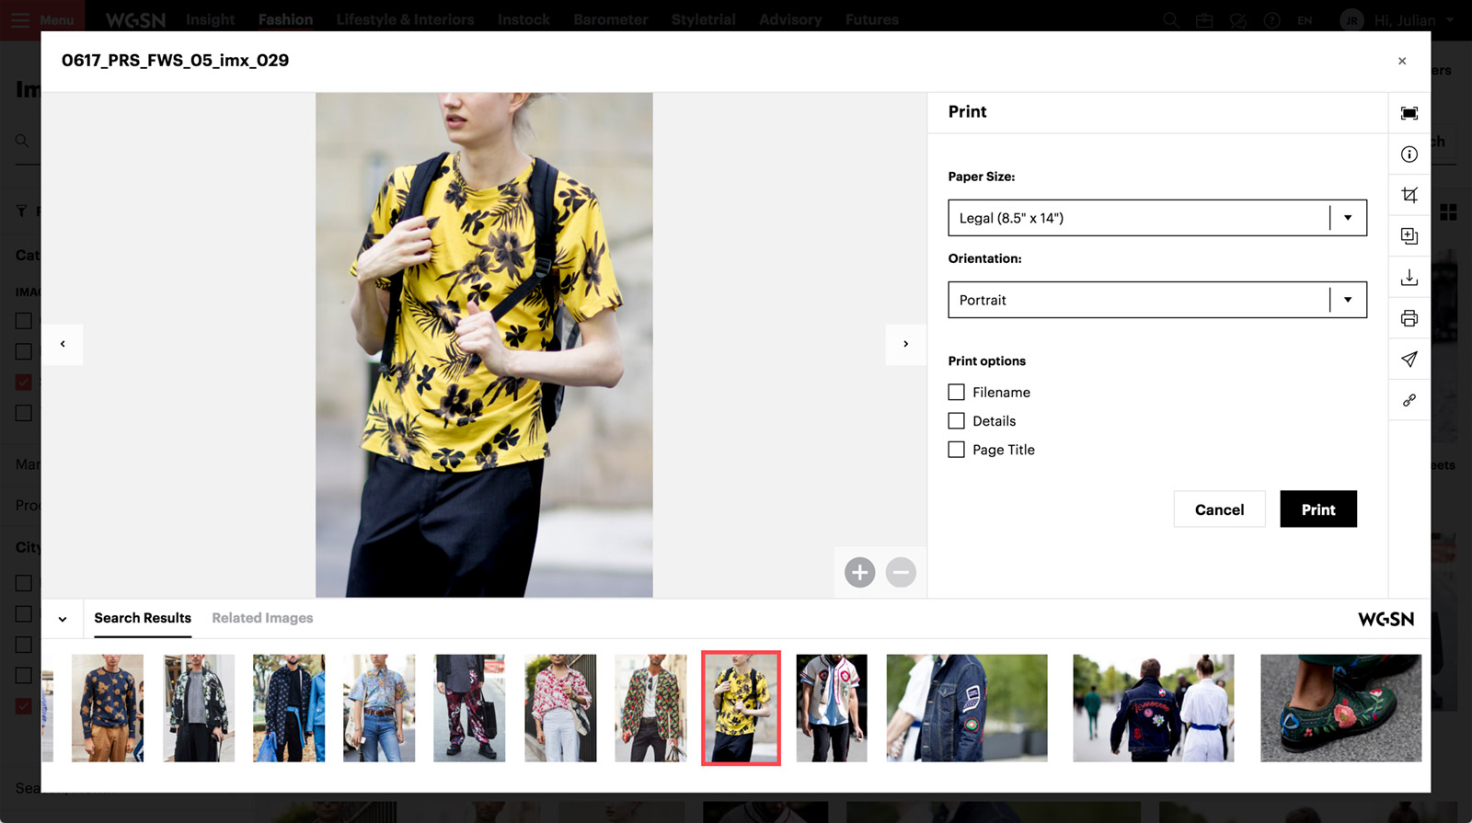The width and height of the screenshot is (1472, 823).
Task: Check the Details print option
Action: click(957, 421)
